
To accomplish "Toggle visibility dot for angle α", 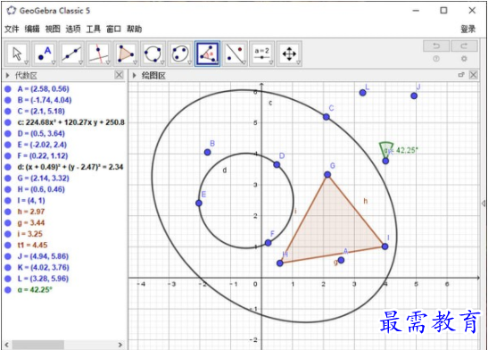I will pos(8,290).
